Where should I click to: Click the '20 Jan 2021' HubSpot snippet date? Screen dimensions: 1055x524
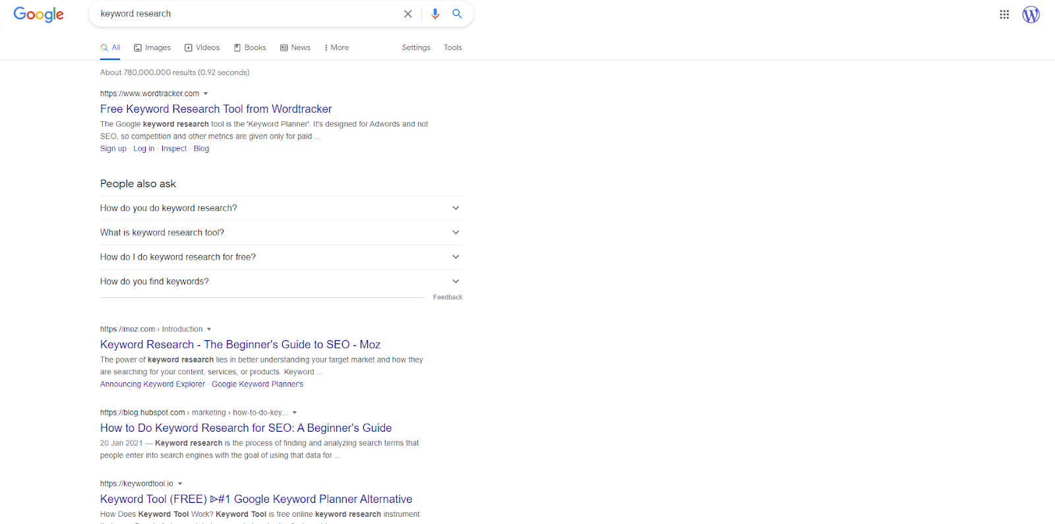(121, 443)
